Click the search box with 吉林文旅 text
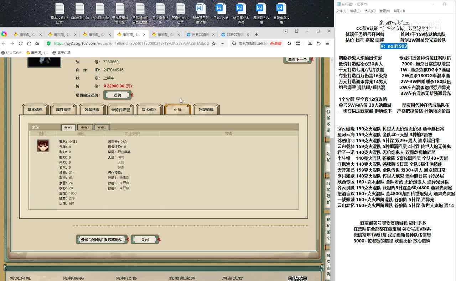The width and height of the screenshot is (456, 281). [x=253, y=43]
